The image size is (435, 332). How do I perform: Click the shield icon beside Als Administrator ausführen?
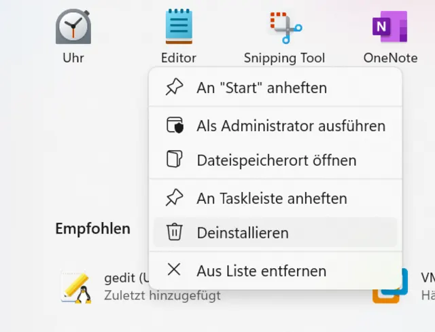click(175, 126)
